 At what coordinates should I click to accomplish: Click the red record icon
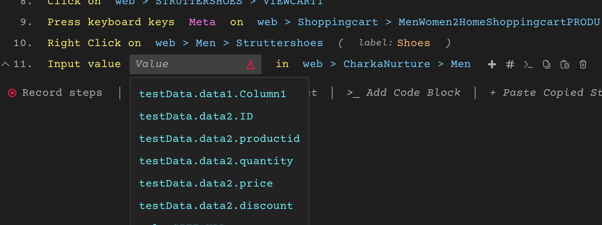[x=12, y=93]
